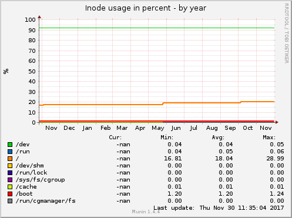Click the Munin 1.4.4 version text
Viewport: 292px width, 218px height.
pyautogui.click(x=146, y=212)
